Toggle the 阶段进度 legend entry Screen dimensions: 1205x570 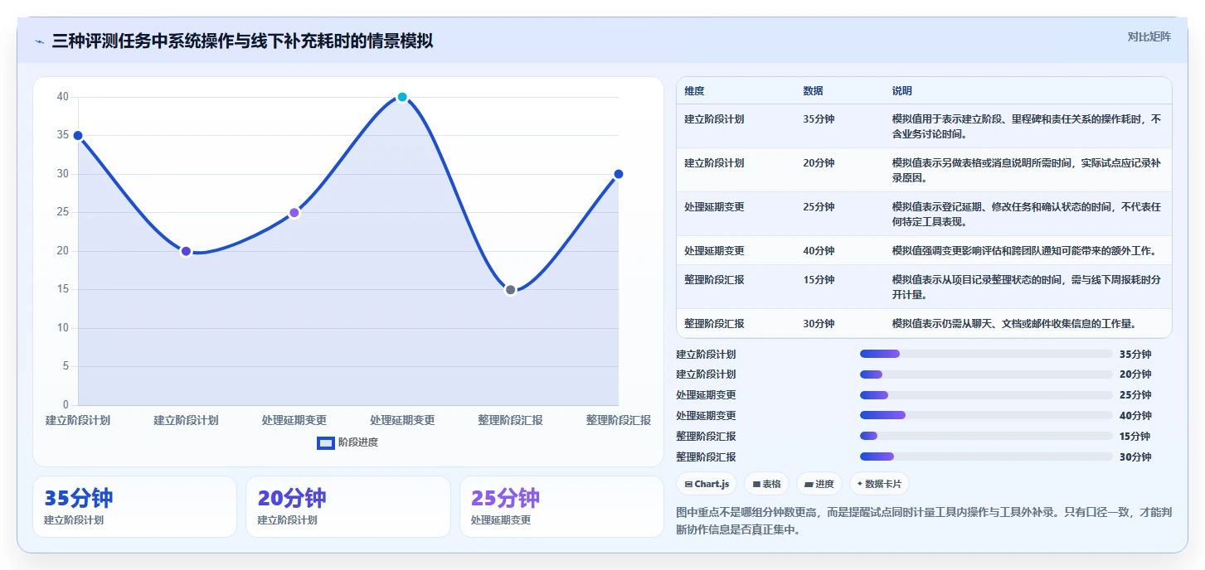coord(347,442)
